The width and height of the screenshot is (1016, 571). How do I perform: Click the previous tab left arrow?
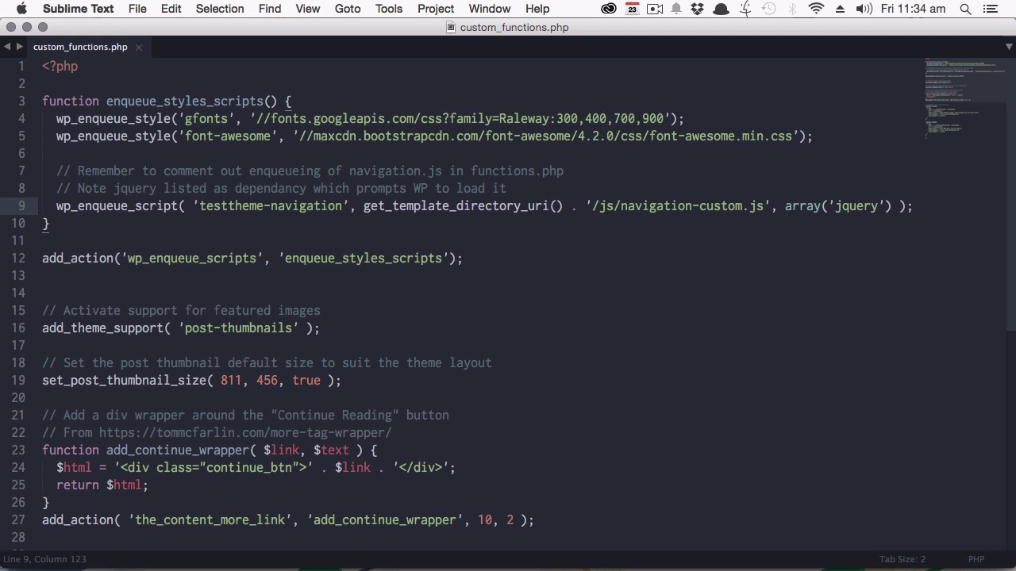tap(7, 47)
